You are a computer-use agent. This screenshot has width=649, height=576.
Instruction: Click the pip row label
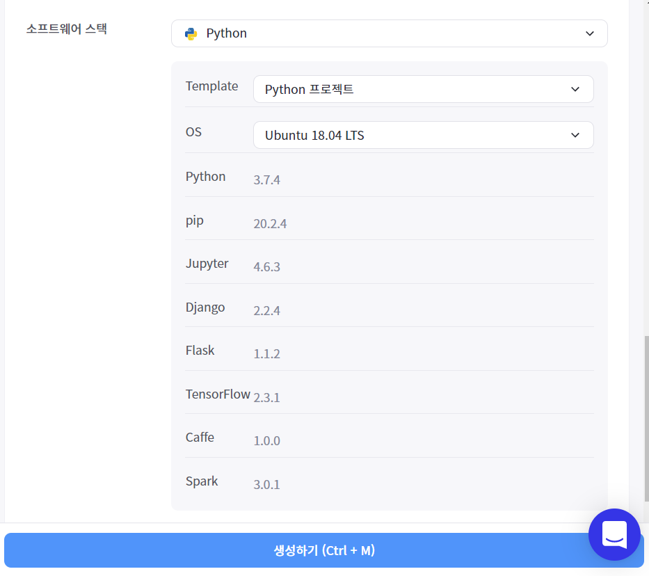click(x=194, y=221)
